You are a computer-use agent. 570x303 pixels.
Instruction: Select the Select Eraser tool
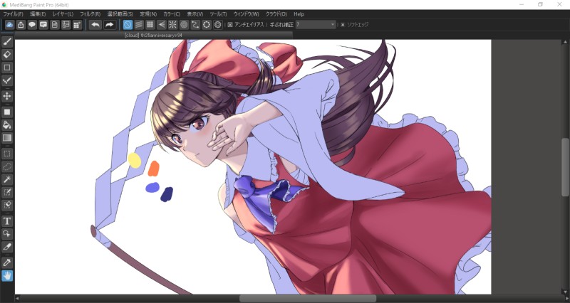[x=7, y=205]
